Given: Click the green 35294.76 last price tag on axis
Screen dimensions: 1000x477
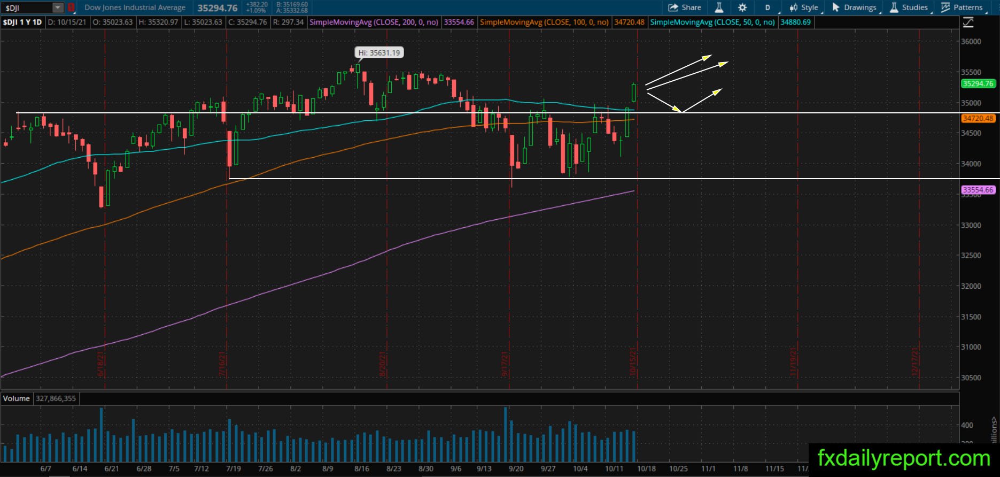Looking at the screenshot, I should [978, 83].
